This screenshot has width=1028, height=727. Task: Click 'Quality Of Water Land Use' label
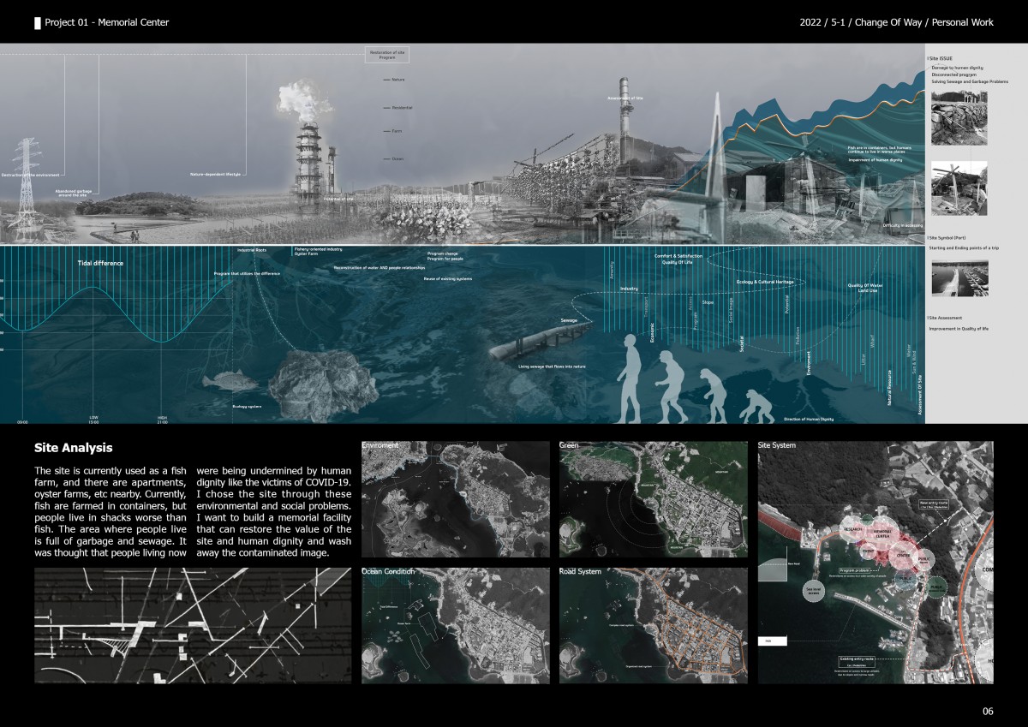pyautogui.click(x=866, y=288)
